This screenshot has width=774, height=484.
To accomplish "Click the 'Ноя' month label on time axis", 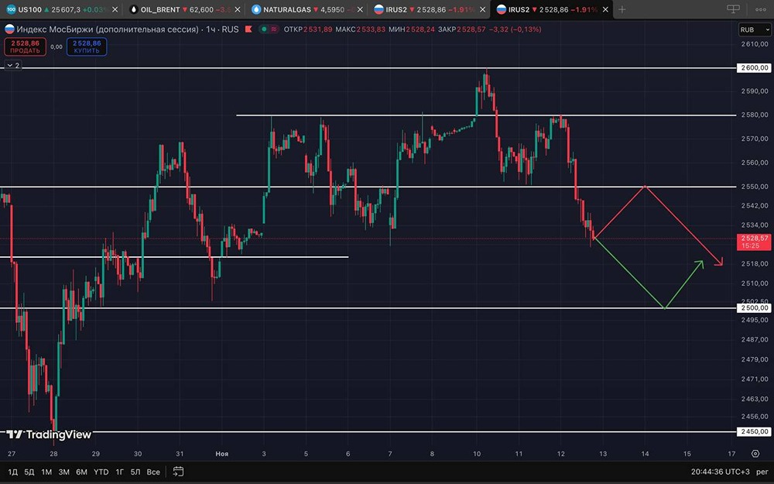I will 222,453.
